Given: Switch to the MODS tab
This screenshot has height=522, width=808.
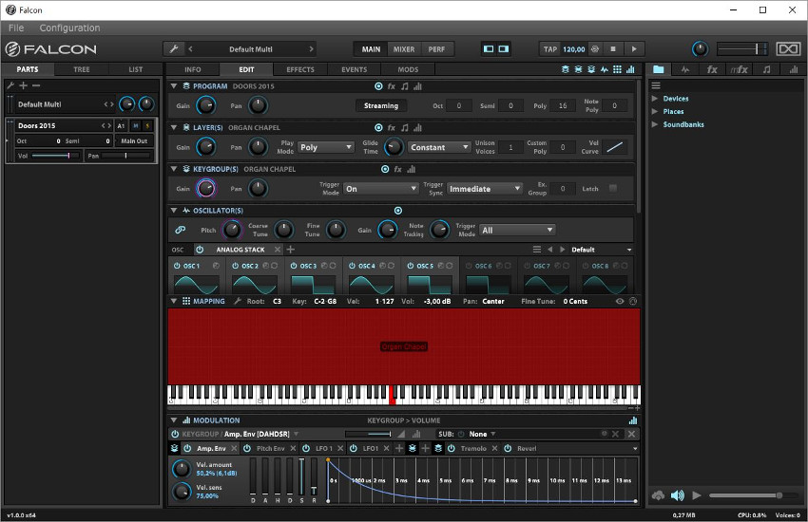Looking at the screenshot, I should pyautogui.click(x=408, y=69).
